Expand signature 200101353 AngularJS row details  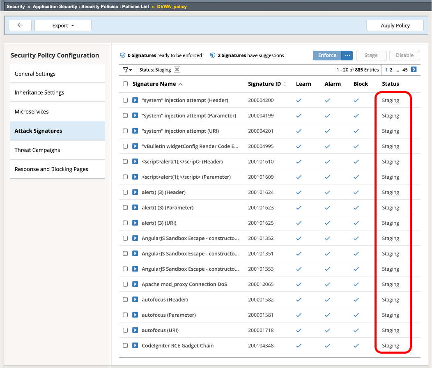(x=135, y=269)
